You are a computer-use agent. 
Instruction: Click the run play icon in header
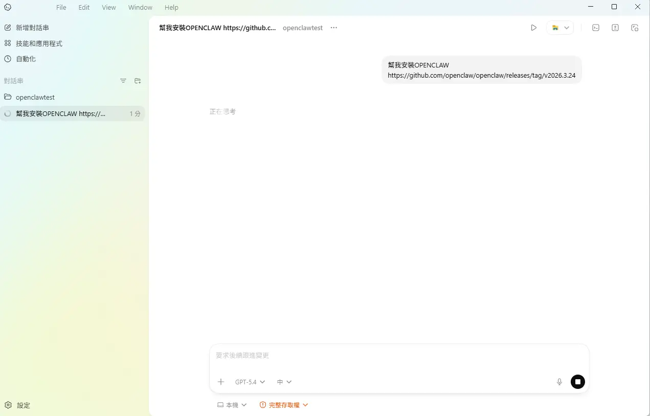coord(533,28)
